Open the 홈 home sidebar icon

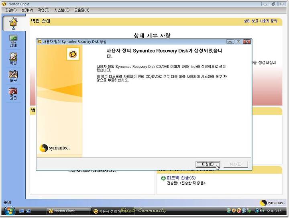click(x=13, y=23)
